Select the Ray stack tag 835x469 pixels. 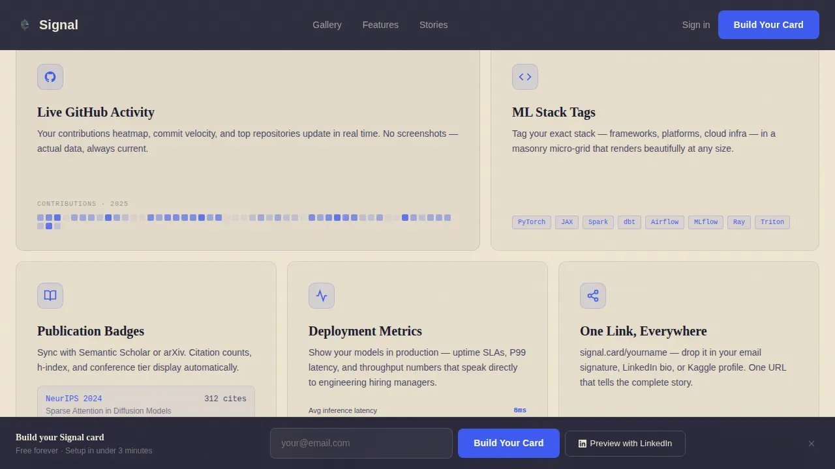click(x=739, y=222)
